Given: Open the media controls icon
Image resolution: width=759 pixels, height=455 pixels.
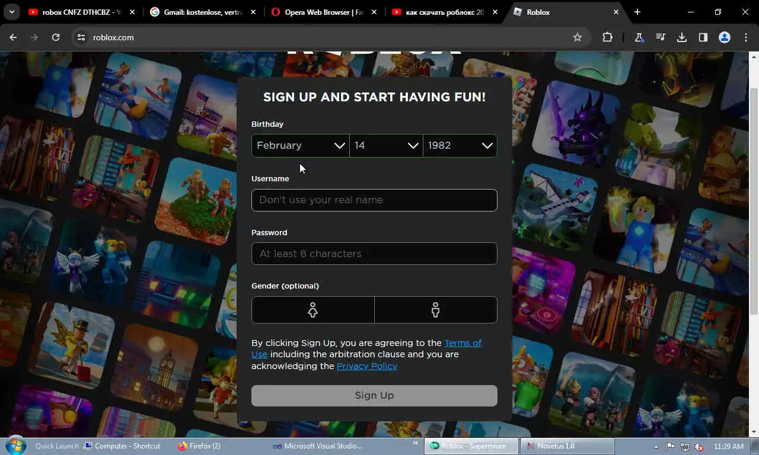Looking at the screenshot, I should point(661,37).
